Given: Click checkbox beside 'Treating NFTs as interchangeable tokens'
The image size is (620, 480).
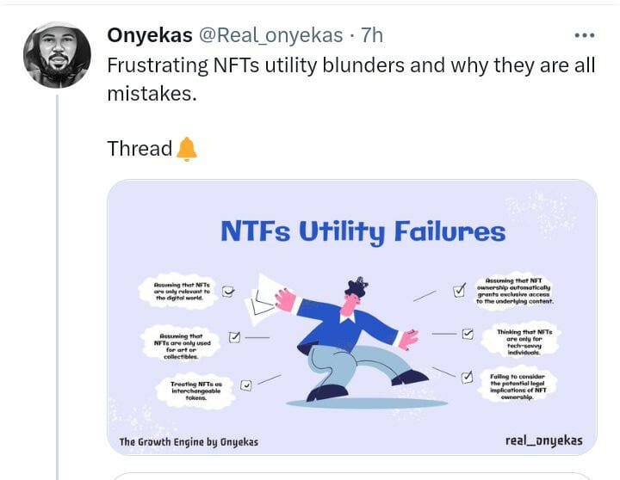Looking at the screenshot, I should [x=246, y=385].
